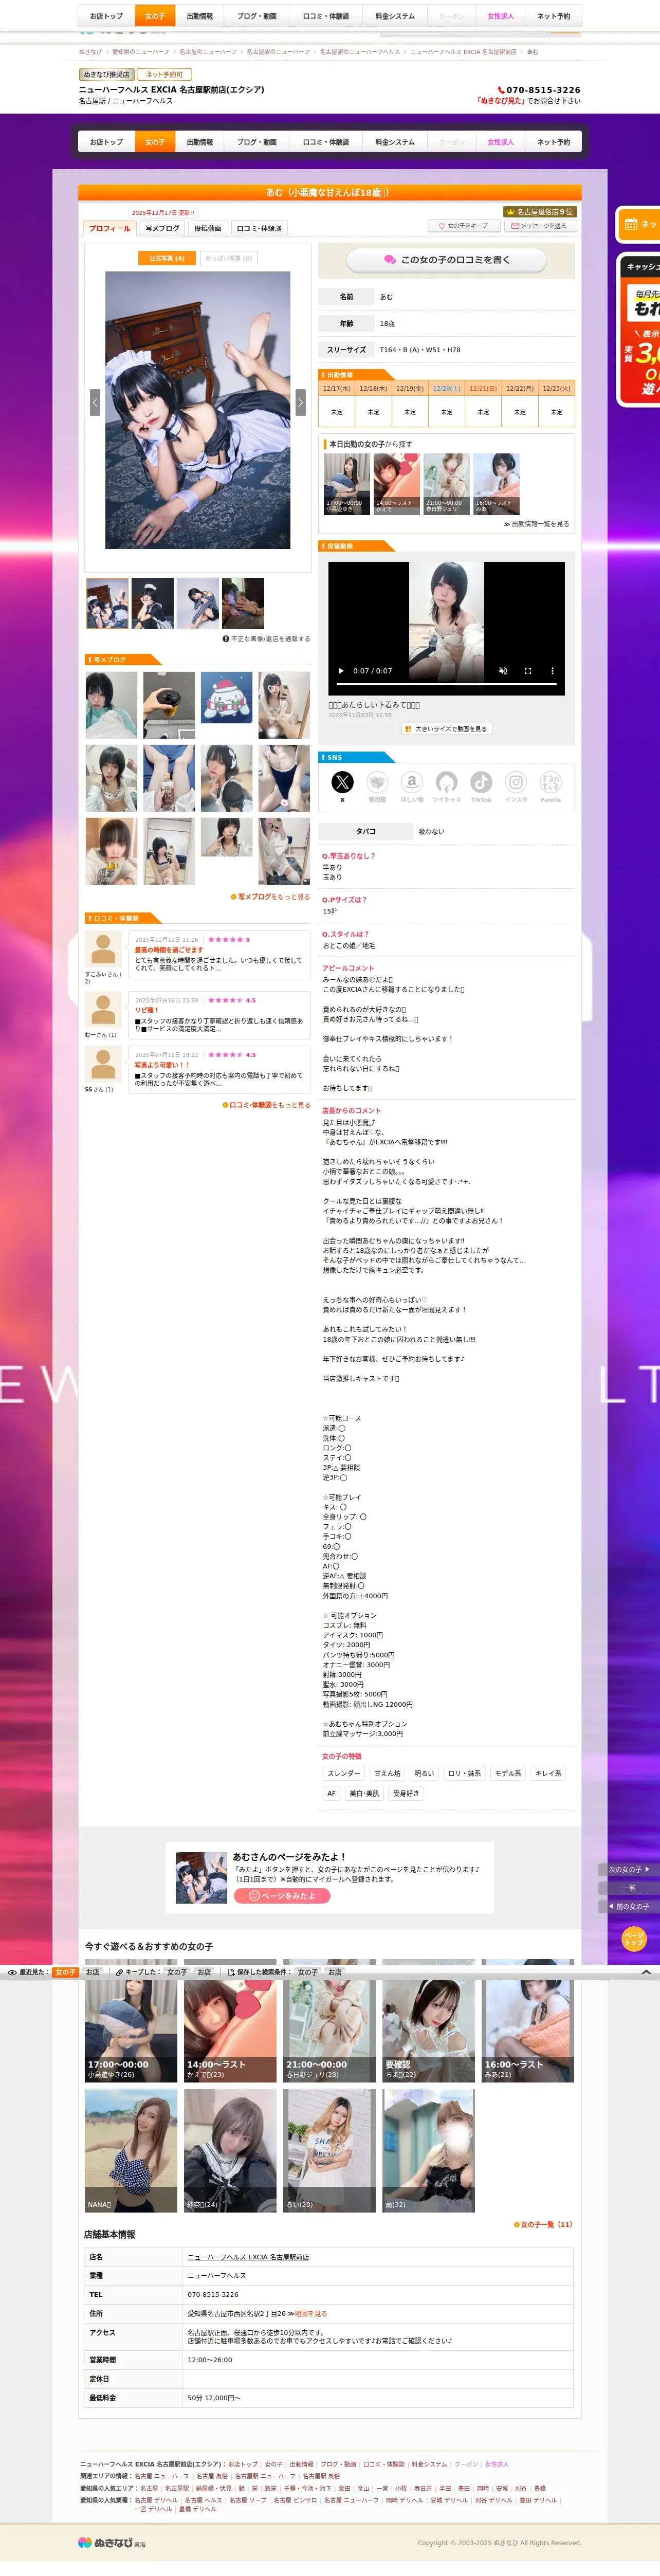Click 出勤情報一覧を見る link
This screenshot has height=2576, width=660.
pos(537,524)
